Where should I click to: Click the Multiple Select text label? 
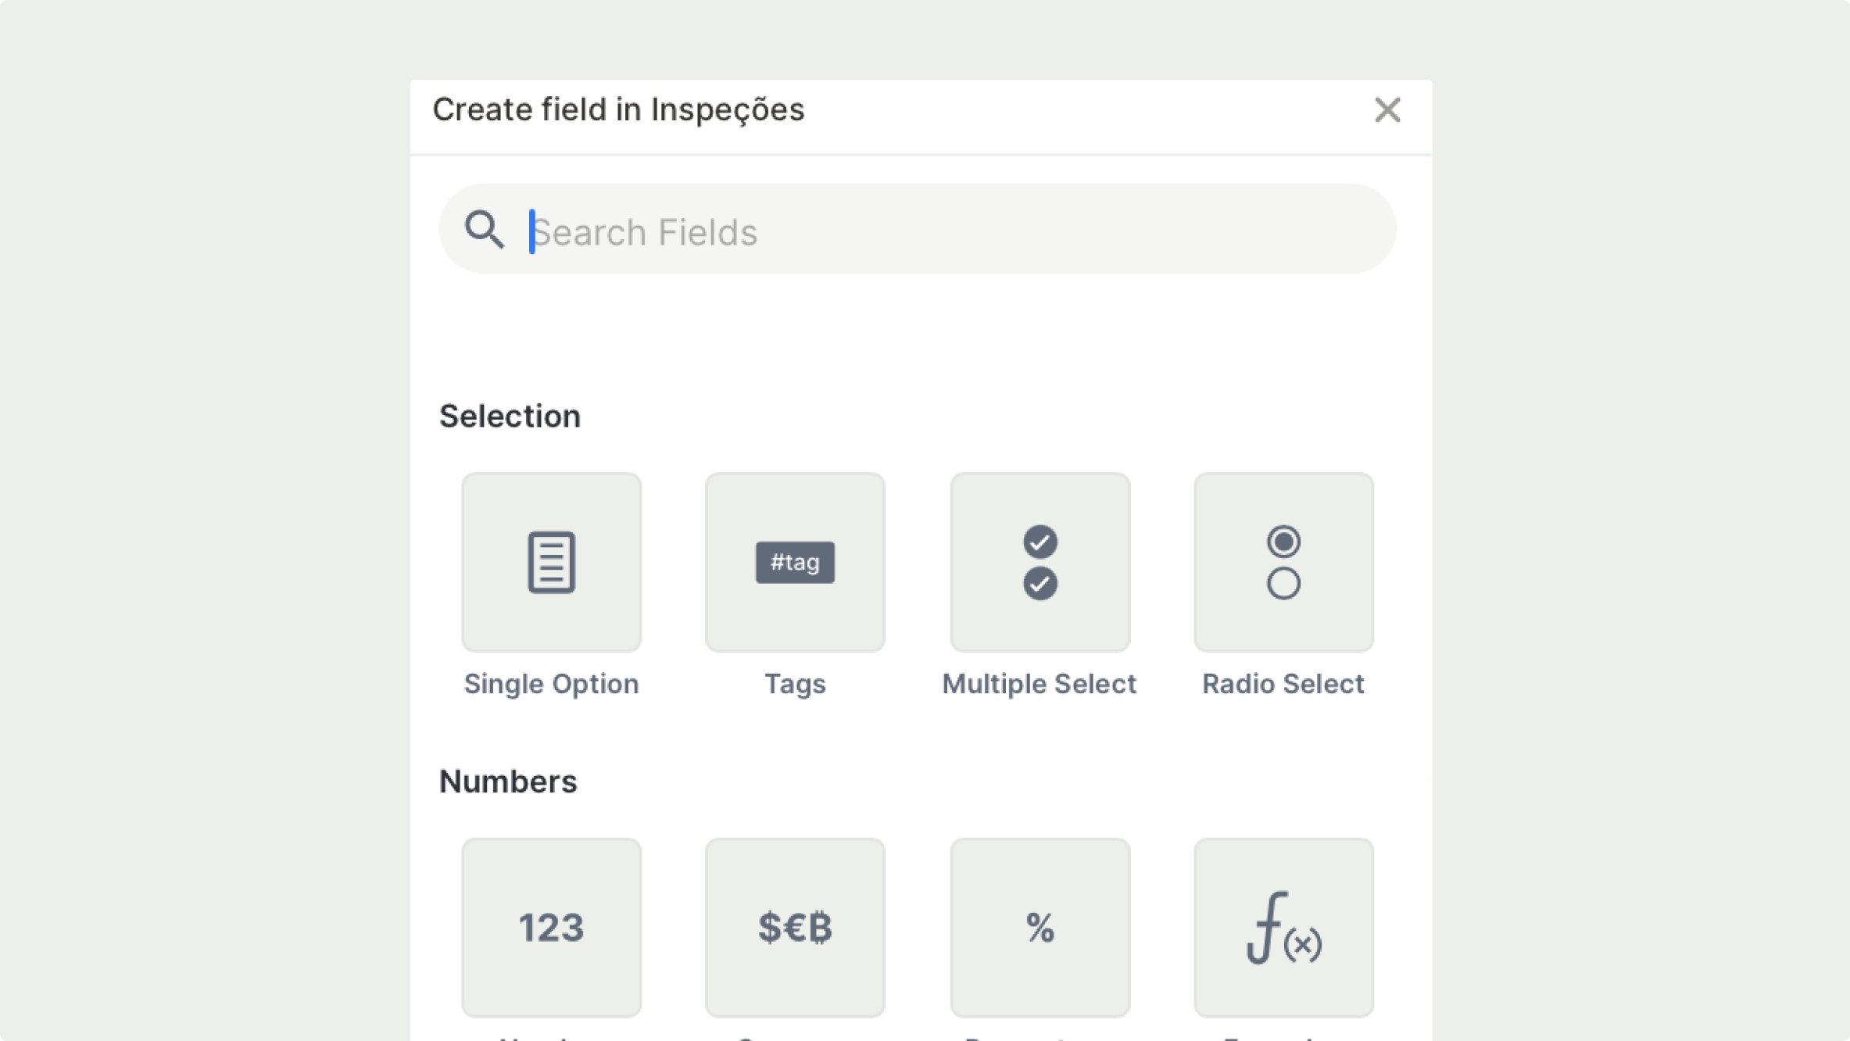tap(1039, 684)
